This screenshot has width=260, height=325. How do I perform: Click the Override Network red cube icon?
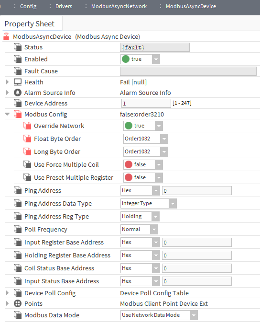pyautogui.click(x=27, y=126)
